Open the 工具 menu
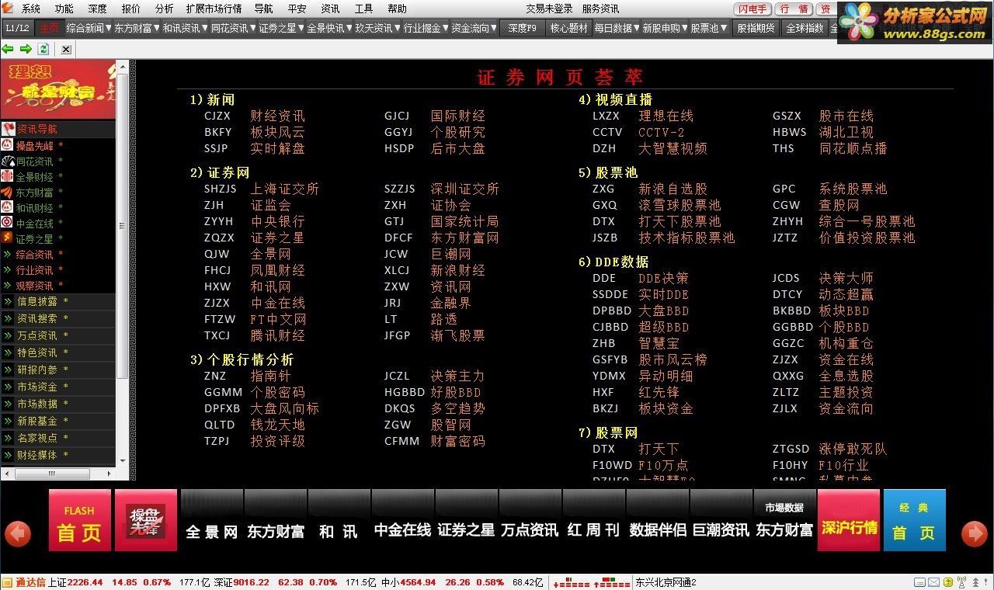Image resolution: width=994 pixels, height=590 pixels. click(x=363, y=9)
